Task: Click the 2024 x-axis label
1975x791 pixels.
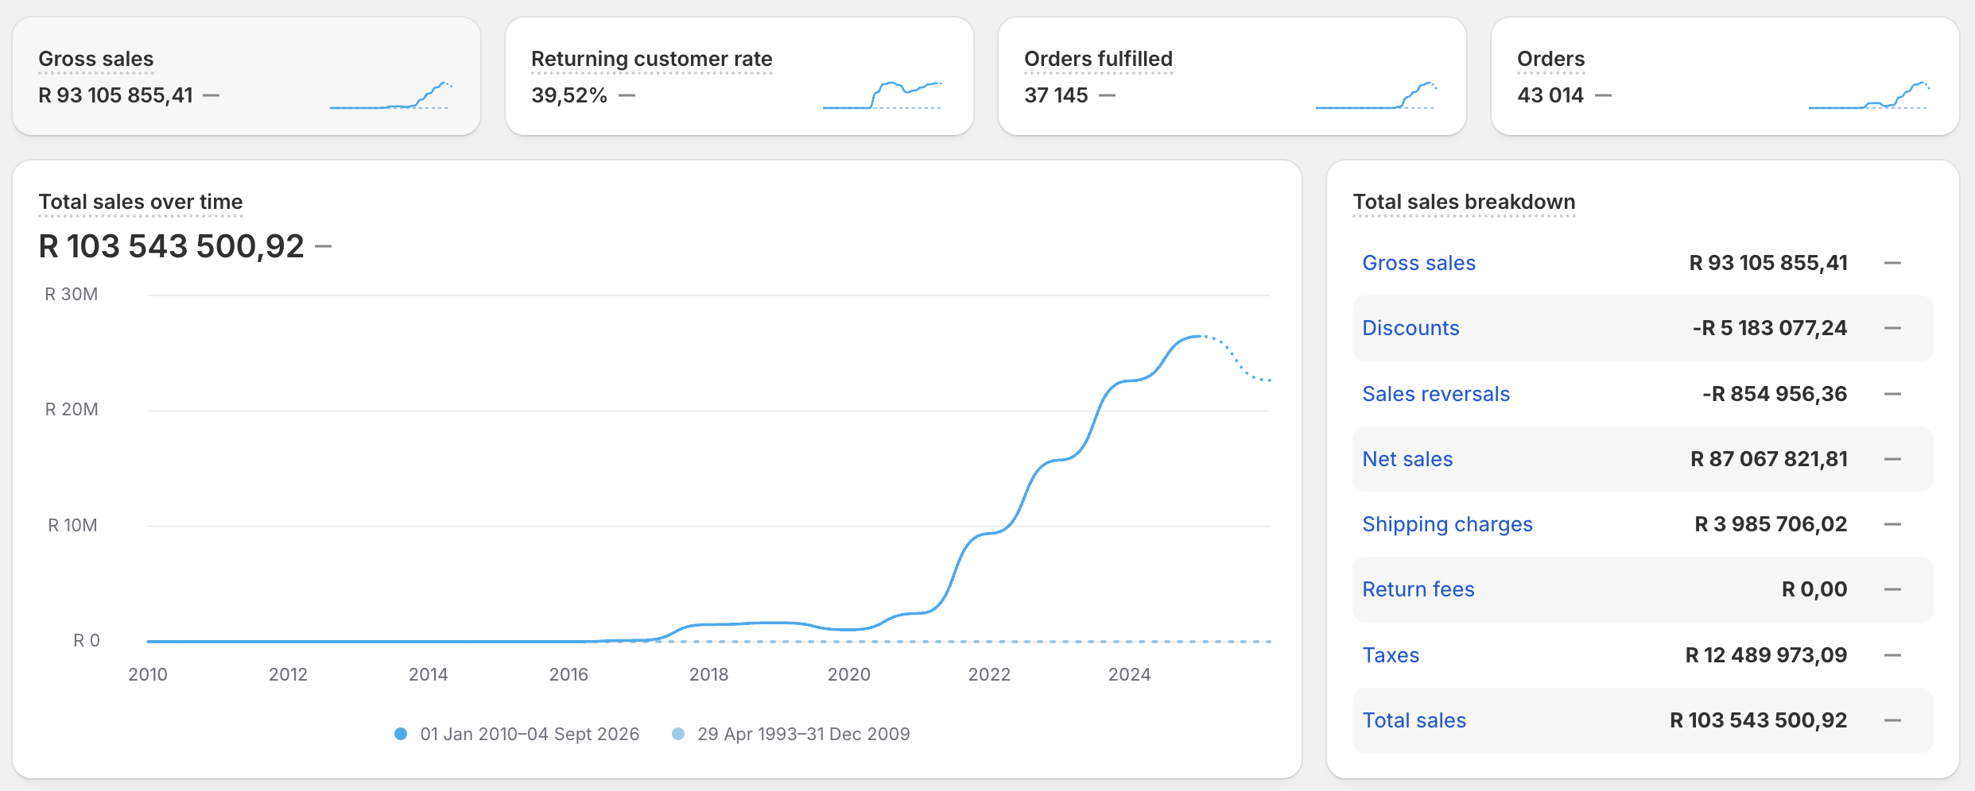Action: [x=1129, y=674]
